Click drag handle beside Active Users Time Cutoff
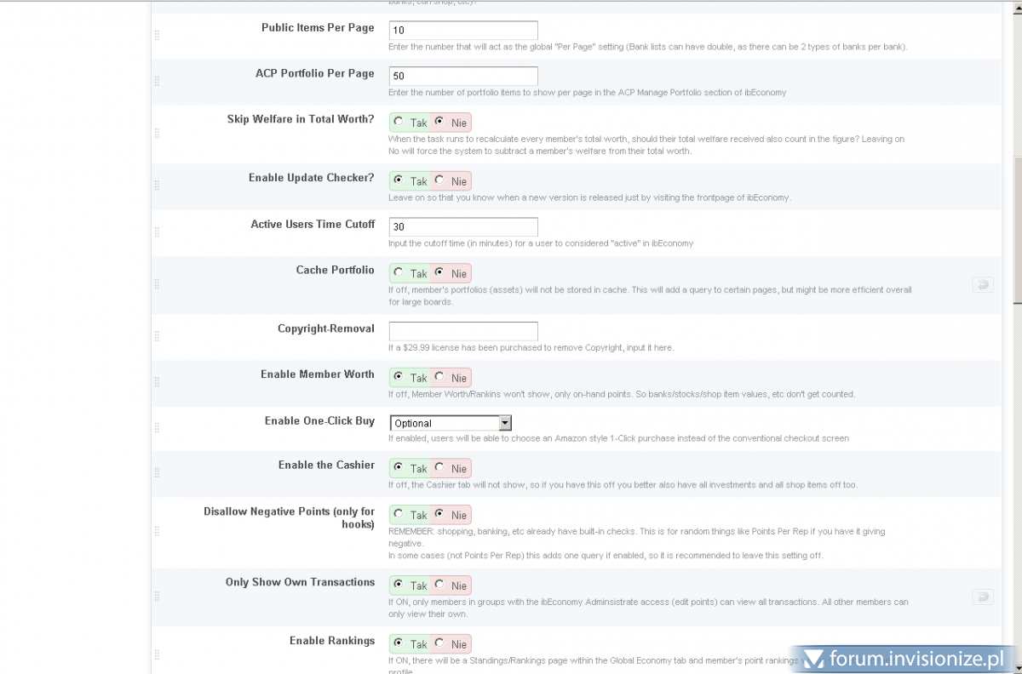This screenshot has height=674, width=1022. [x=157, y=231]
